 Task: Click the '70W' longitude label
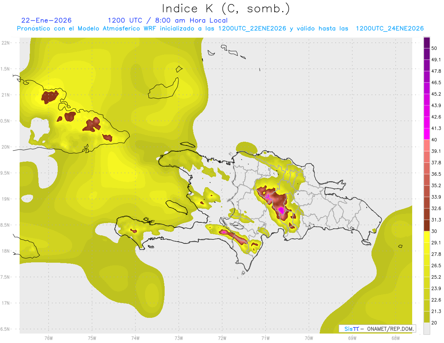pos(309,338)
